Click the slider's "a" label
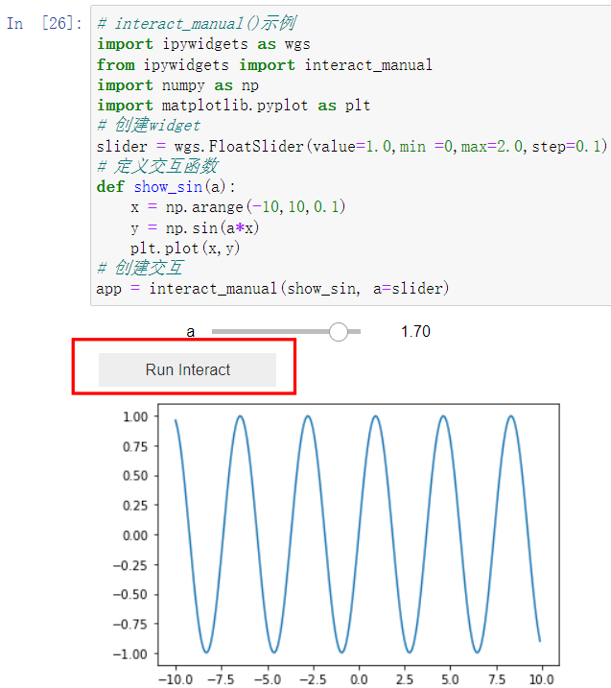 point(191,332)
